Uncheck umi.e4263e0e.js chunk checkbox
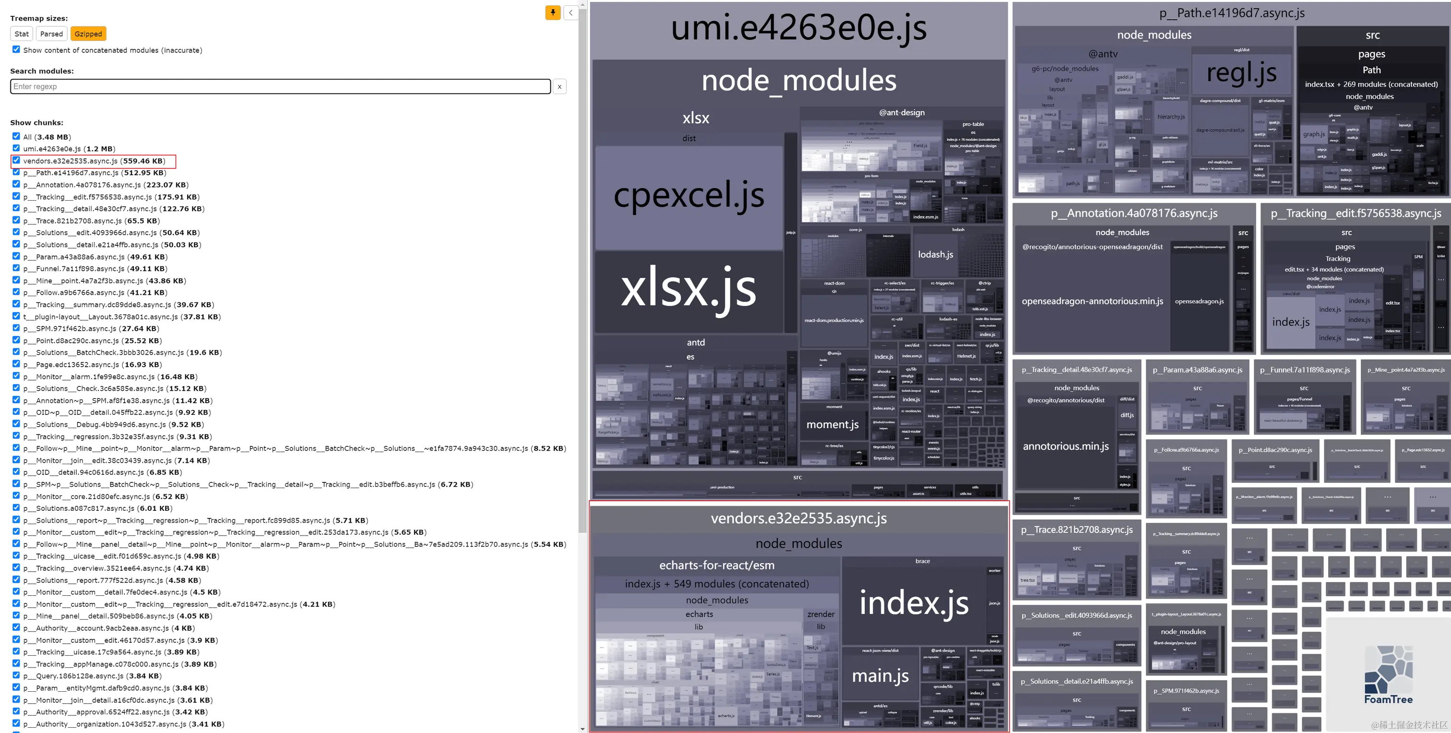The width and height of the screenshot is (1451, 733). (16, 148)
